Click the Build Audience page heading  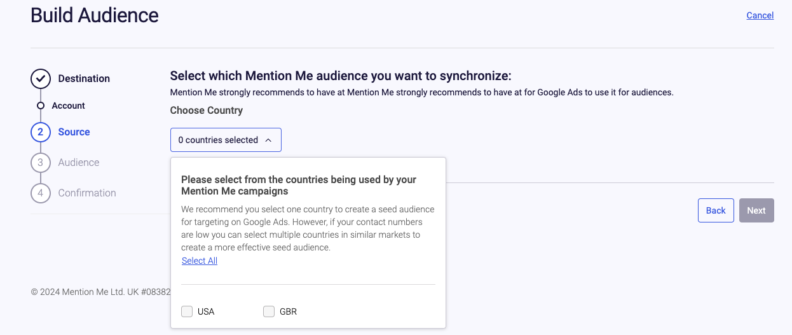click(x=95, y=15)
